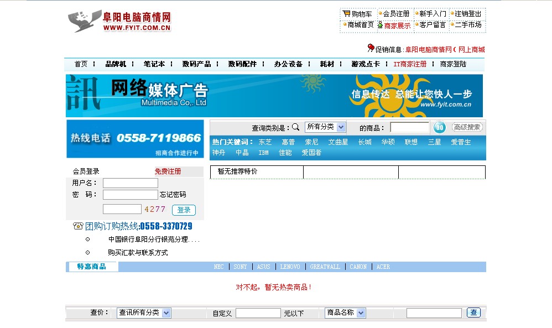Click the 二手市场 link
552x328 pixels.
point(468,25)
